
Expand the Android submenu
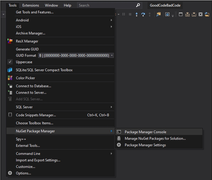tap(111, 20)
